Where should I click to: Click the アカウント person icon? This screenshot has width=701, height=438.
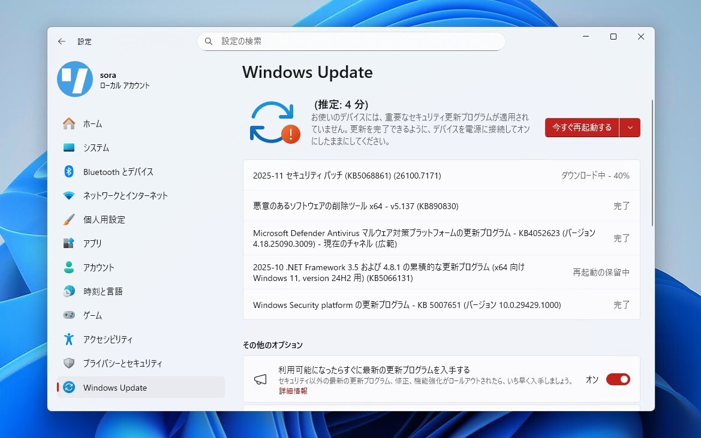[69, 267]
